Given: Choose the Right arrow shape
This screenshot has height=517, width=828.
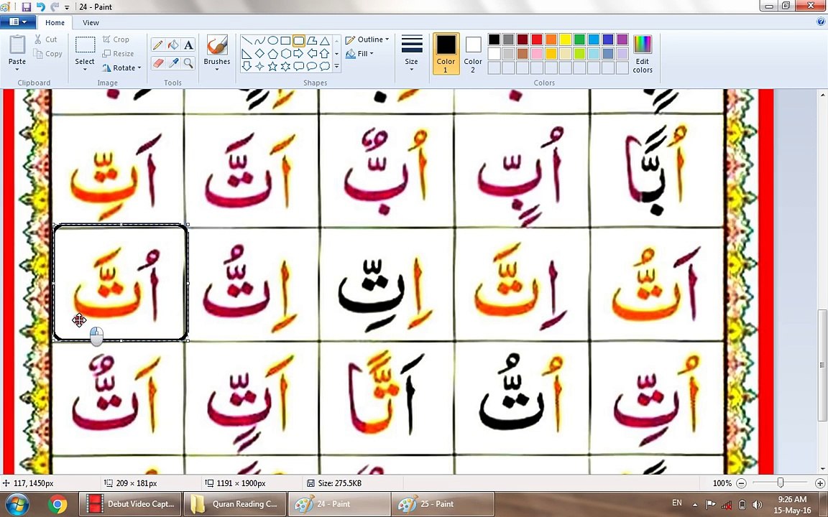Looking at the screenshot, I should coord(298,53).
